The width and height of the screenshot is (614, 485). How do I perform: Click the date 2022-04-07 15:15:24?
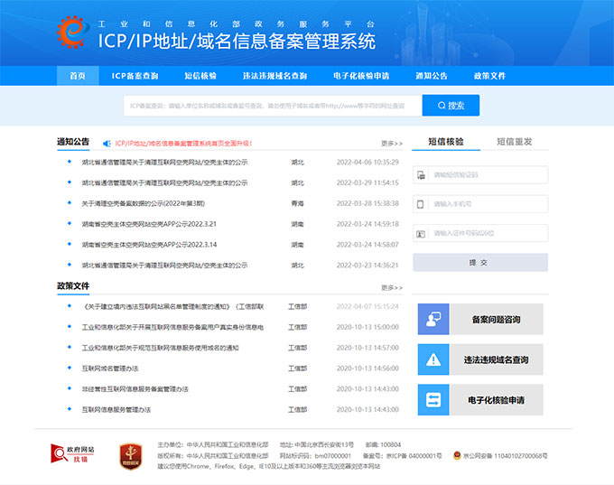pyautogui.click(x=367, y=306)
